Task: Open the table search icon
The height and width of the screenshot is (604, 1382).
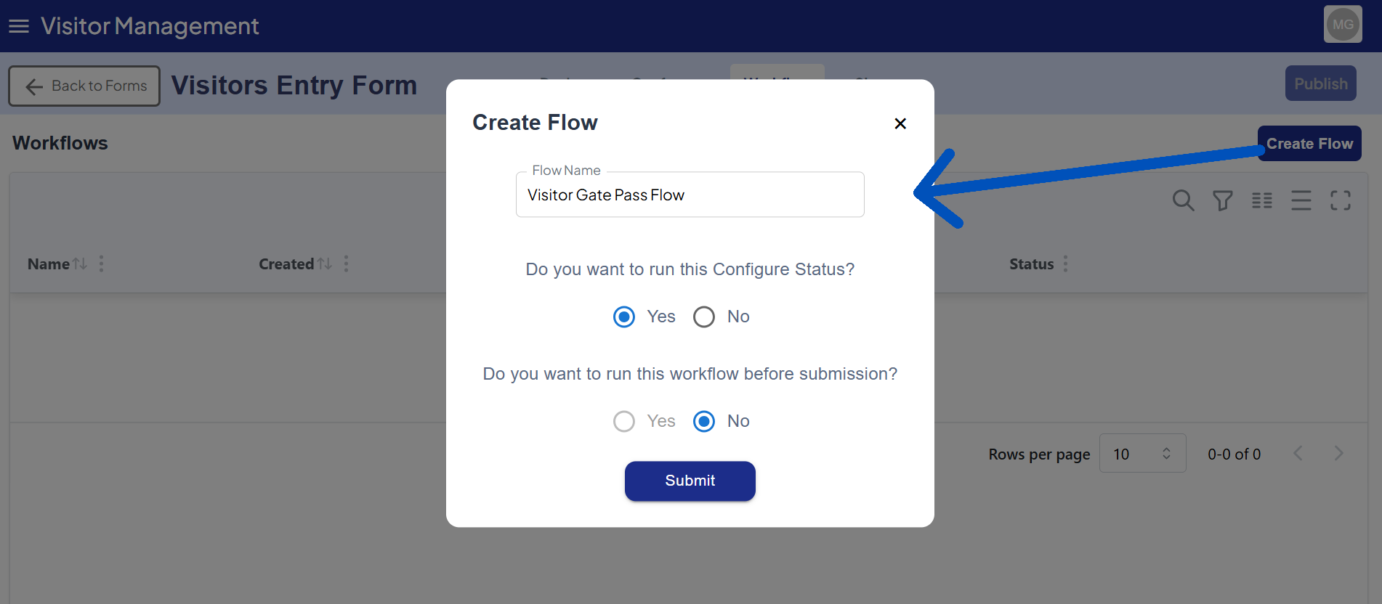Action: 1183,200
